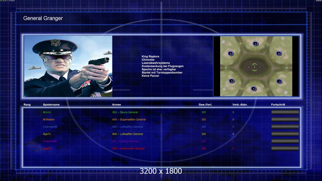The width and height of the screenshot is (322, 181).
Task: Click the Armee column header
Action: [116, 105]
